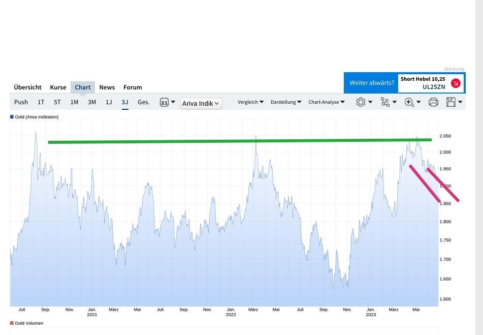Select the Push live update option

coord(21,102)
